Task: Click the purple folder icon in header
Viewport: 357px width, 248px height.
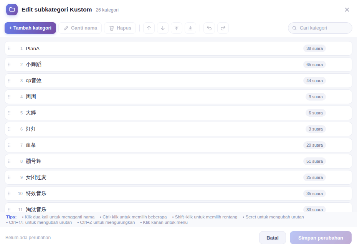Action: 12,10
